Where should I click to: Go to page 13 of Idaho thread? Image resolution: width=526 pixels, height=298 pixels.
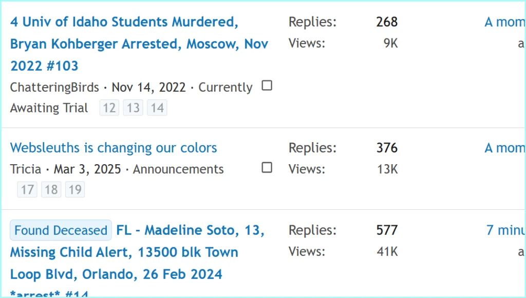tap(133, 108)
